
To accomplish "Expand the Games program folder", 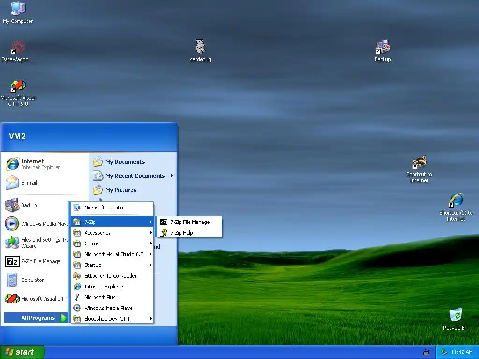I will (112, 243).
